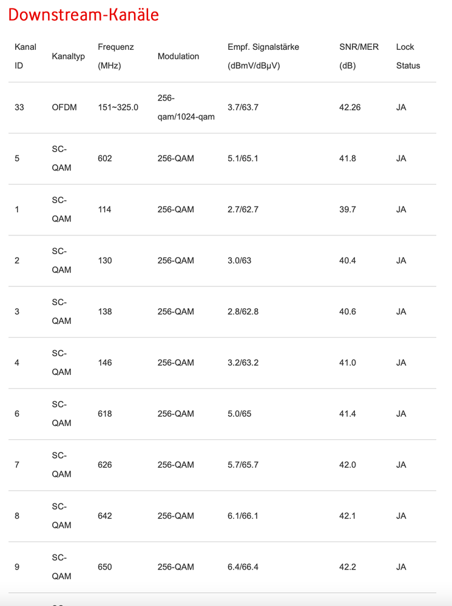Click the 151~325.0 frequency value
452x606 pixels.
pos(118,107)
